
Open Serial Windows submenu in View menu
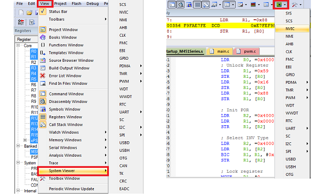coord(73,148)
